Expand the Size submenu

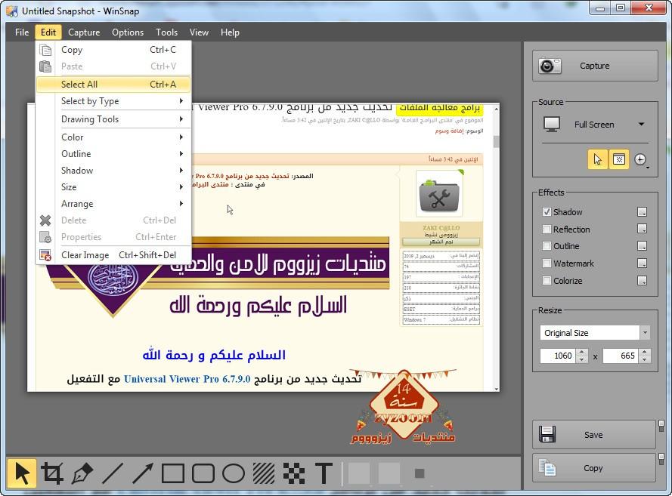[113, 187]
